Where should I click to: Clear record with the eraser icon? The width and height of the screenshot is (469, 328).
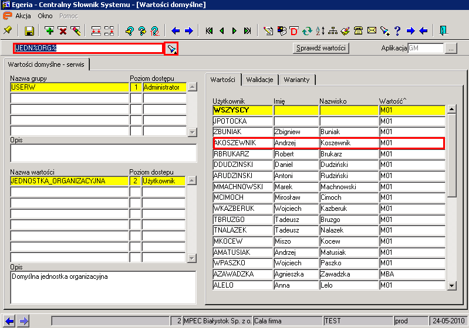tap(76, 30)
